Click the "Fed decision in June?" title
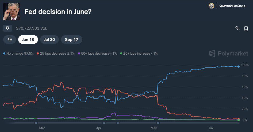Image resolution: width=253 pixels, height=132 pixels. pyautogui.click(x=58, y=12)
